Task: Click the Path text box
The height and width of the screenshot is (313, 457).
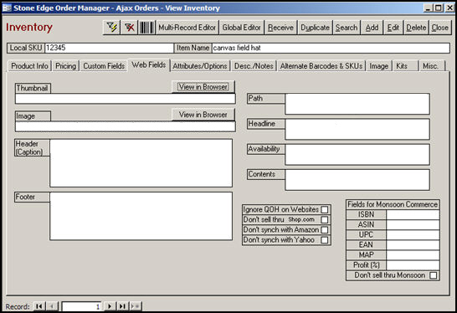Action: 357,104
